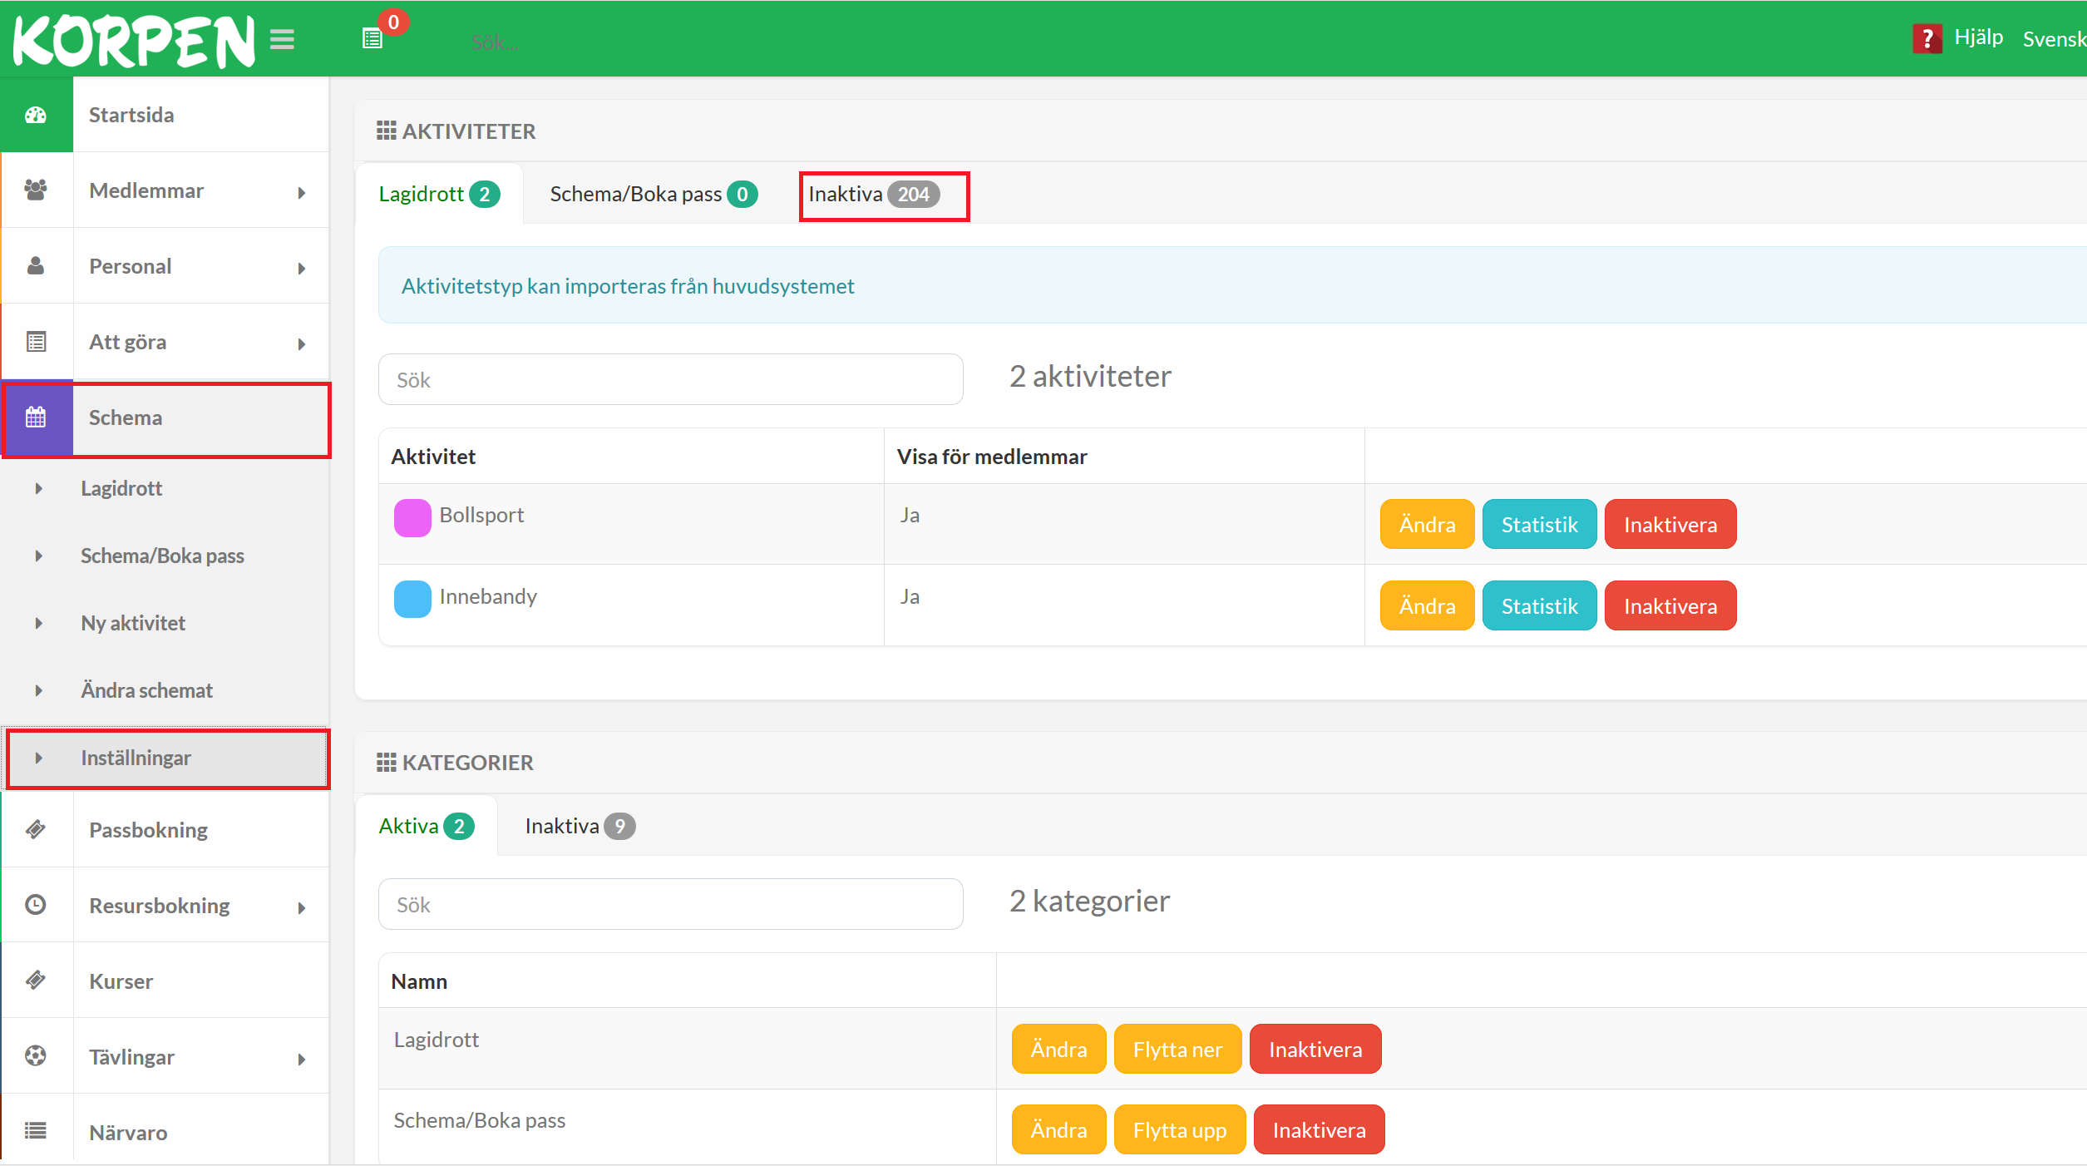
Task: Expand the Medlemmar submenu arrow
Action: (x=302, y=193)
